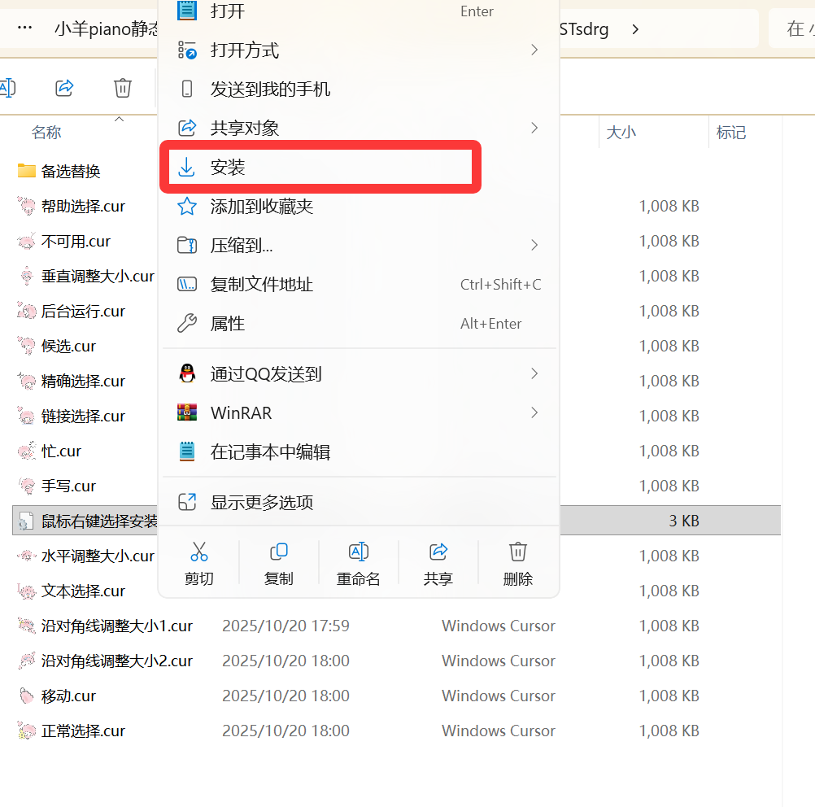This screenshot has height=807, width=815.
Task: Click the Rename icon in context menu
Action: click(x=359, y=552)
